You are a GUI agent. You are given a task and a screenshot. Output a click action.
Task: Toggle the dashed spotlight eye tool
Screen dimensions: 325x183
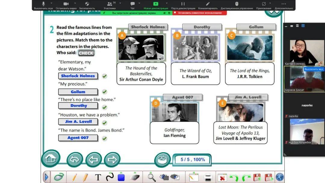(x=175, y=177)
